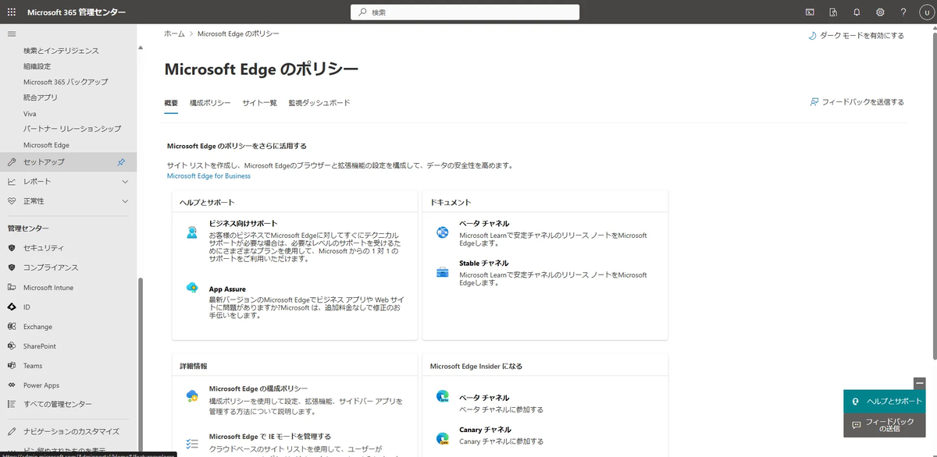Viewport: 937px width, 457px height.
Task: Open the app launcher waffle icon
Action: 12,12
